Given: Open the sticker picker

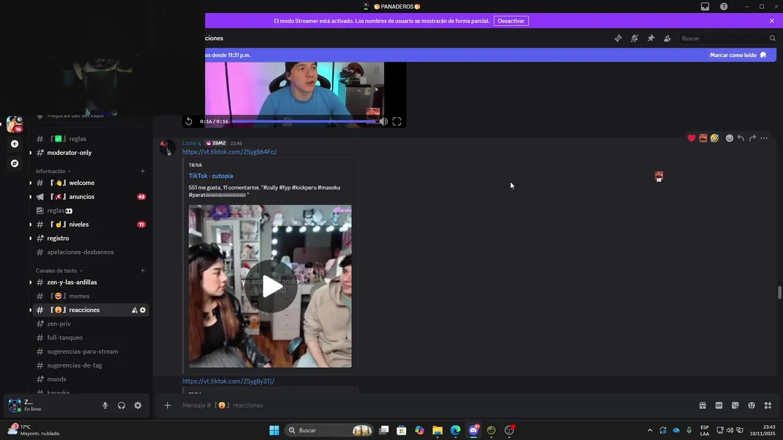Looking at the screenshot, I should [x=735, y=405].
